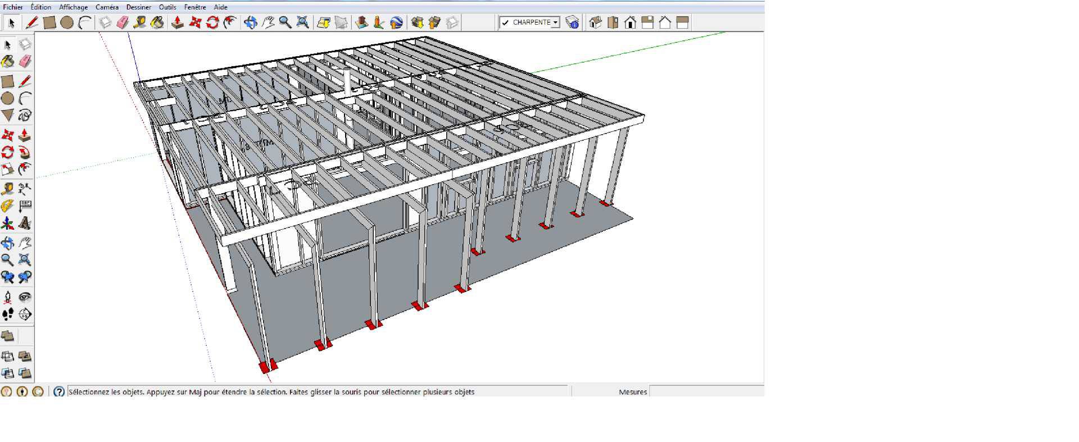The height and width of the screenshot is (442, 1079).
Task: Activate the Tape Measure tool in the top toolbar
Action: tap(140, 22)
